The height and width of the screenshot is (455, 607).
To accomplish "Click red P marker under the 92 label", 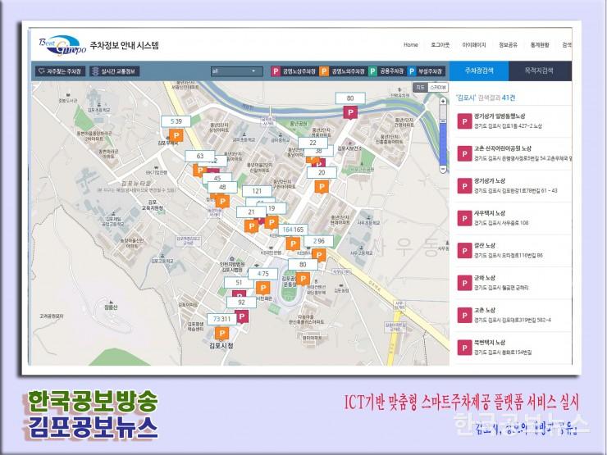I will point(242,317).
